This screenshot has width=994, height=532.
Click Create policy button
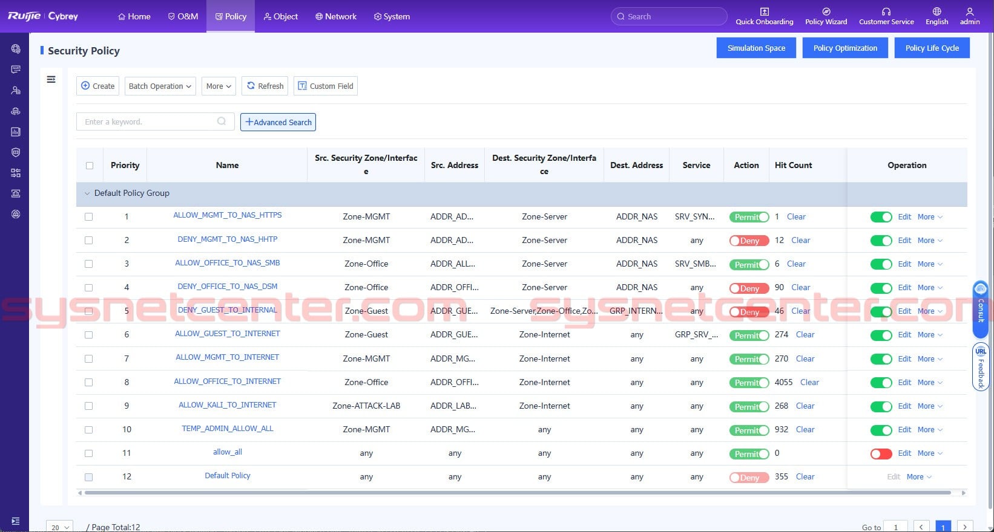(97, 86)
